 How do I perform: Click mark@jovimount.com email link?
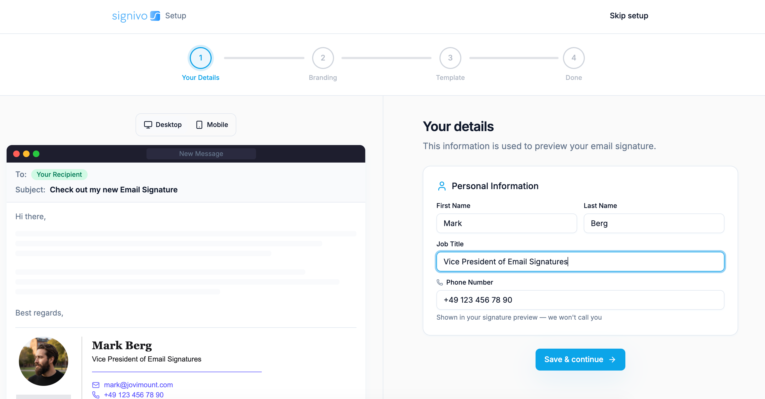(138, 385)
